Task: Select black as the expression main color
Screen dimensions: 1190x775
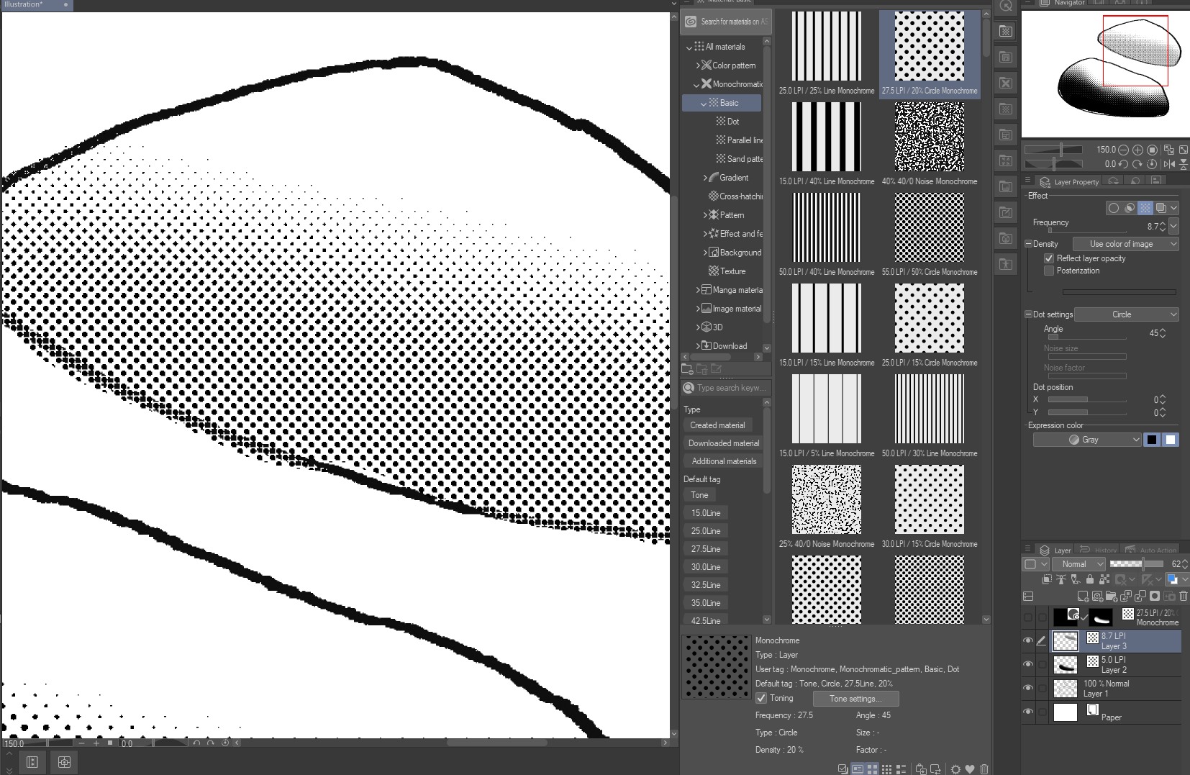Action: [1152, 440]
